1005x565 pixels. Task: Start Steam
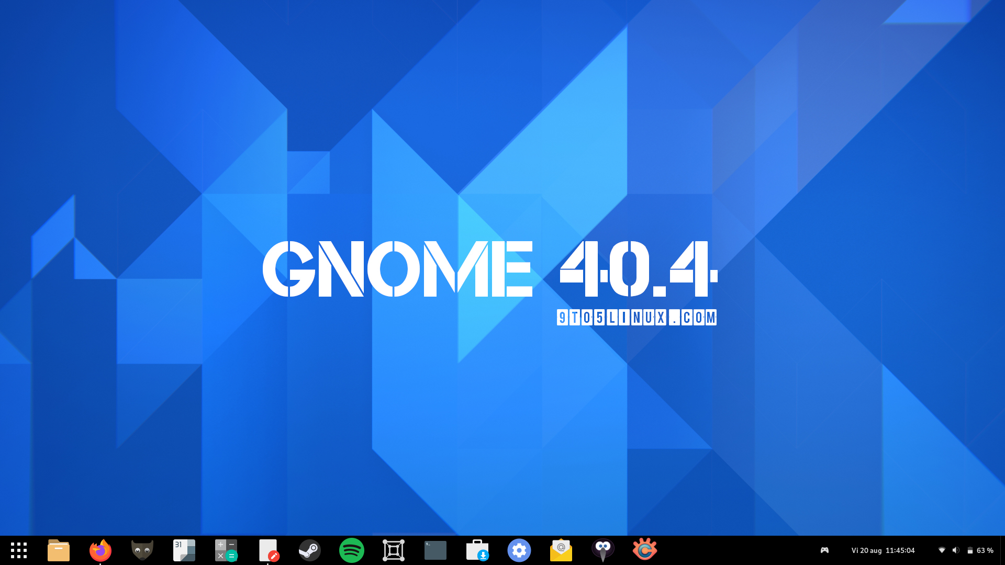309,550
